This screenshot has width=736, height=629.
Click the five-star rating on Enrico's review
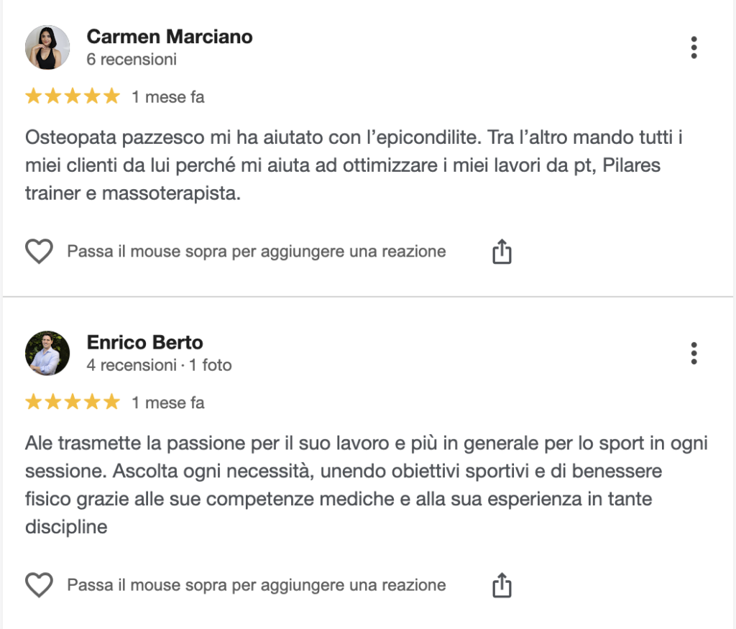72,403
